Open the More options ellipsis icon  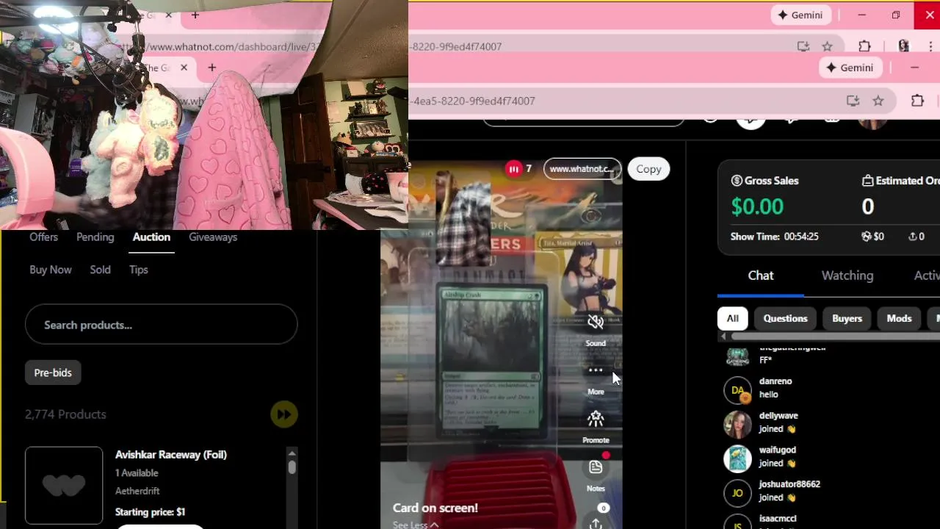point(596,370)
